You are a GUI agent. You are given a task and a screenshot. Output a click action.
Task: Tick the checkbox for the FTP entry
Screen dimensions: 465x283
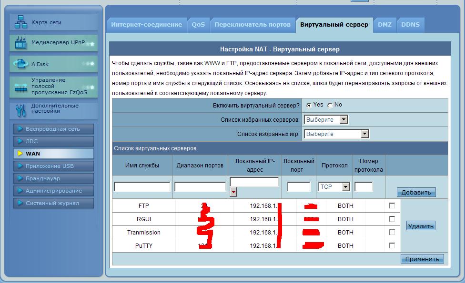point(392,206)
